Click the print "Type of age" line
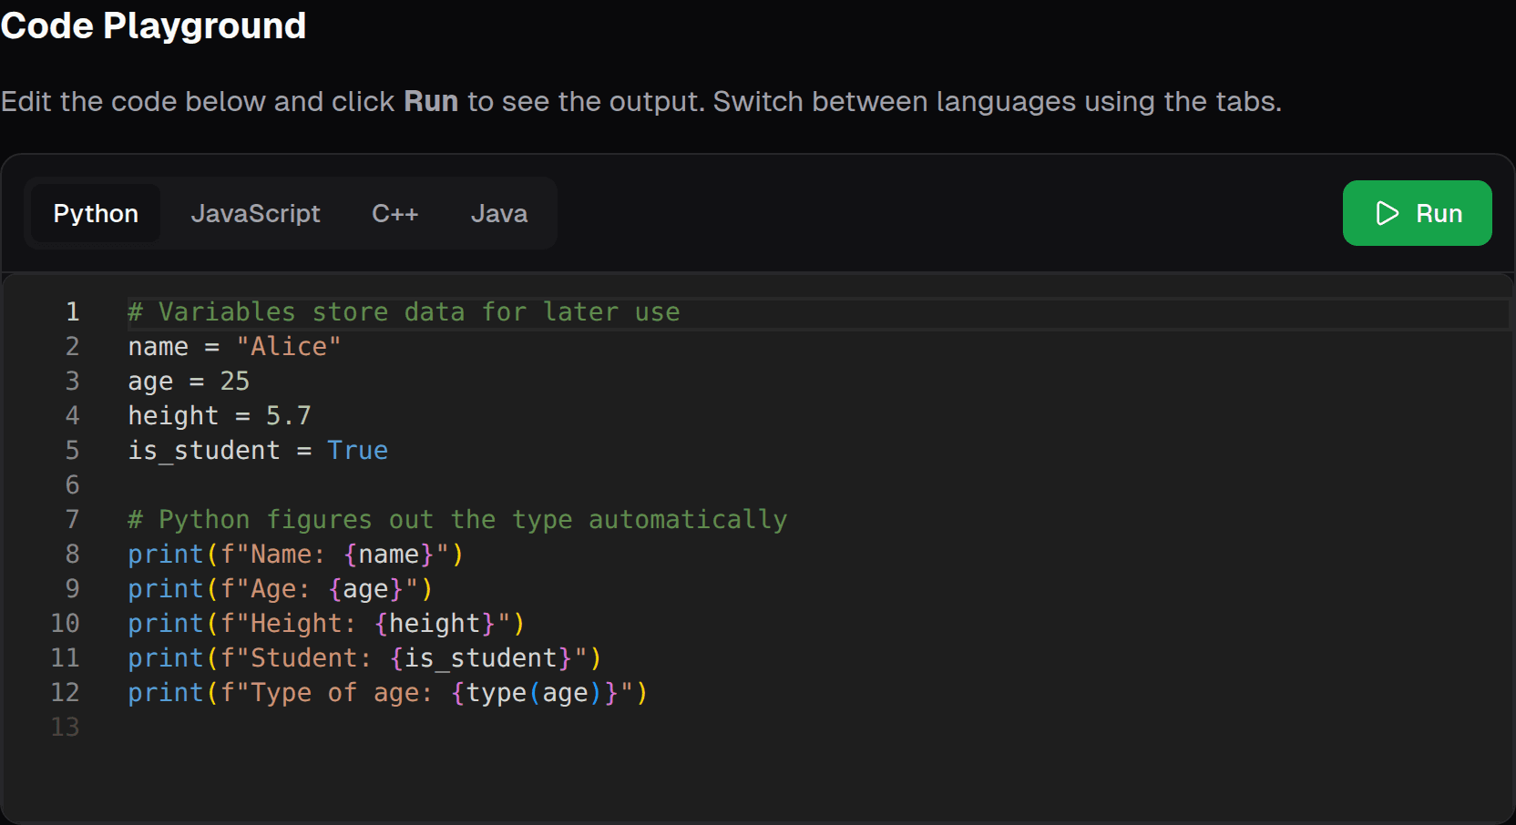This screenshot has height=825, width=1516. [388, 693]
